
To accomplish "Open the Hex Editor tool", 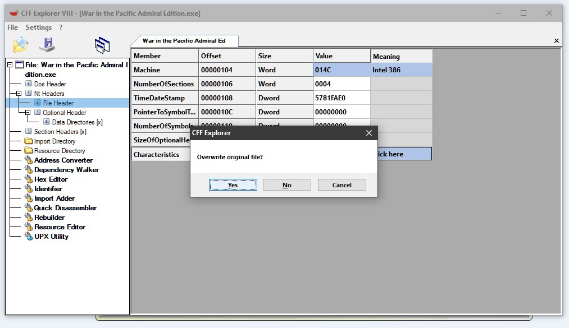I will click(x=51, y=179).
